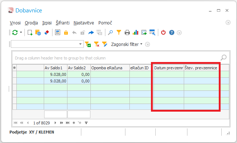237x143 pixels.
Task: Click the table search icon
Action: (152, 32)
